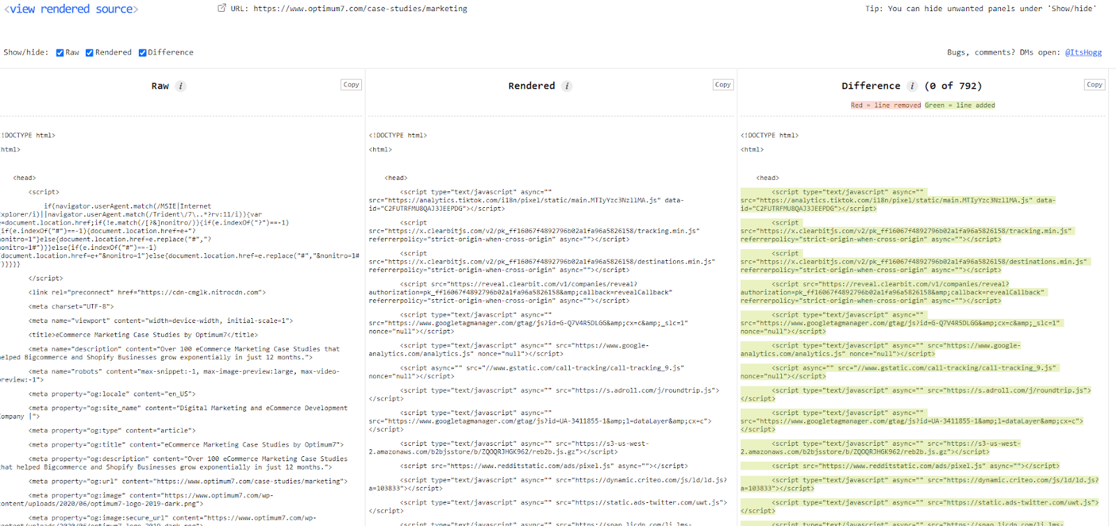
Task: Click the view rendered source title
Action: (71, 9)
